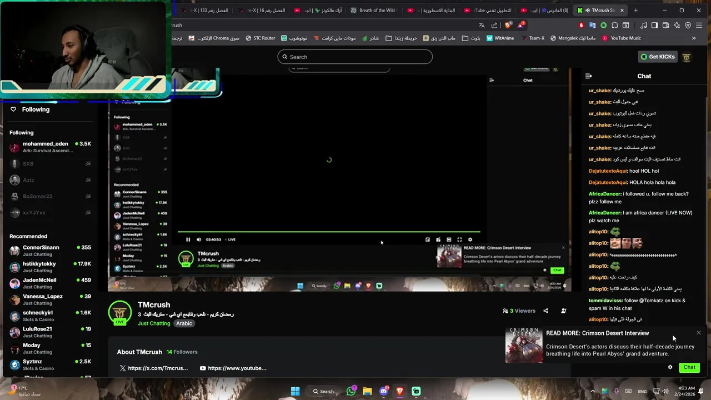Open the chat settings gear icon

pos(670,367)
